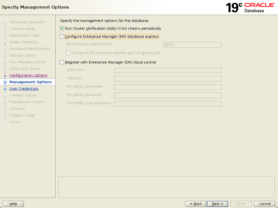This screenshot has height=208, width=278.
Task: Go Back to the previous page
Action: click(x=196, y=204)
